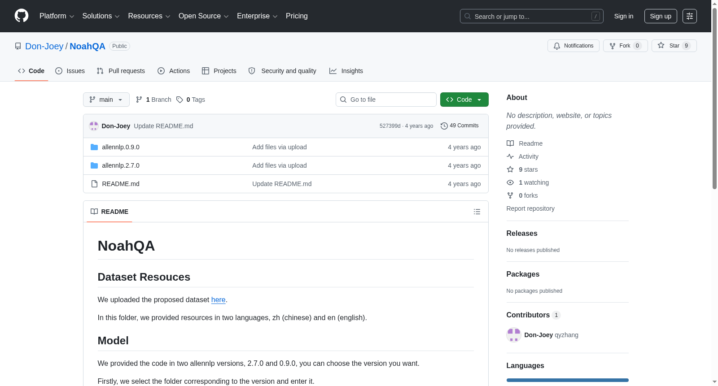Open the Insights tab
The image size is (718, 386).
point(346,71)
